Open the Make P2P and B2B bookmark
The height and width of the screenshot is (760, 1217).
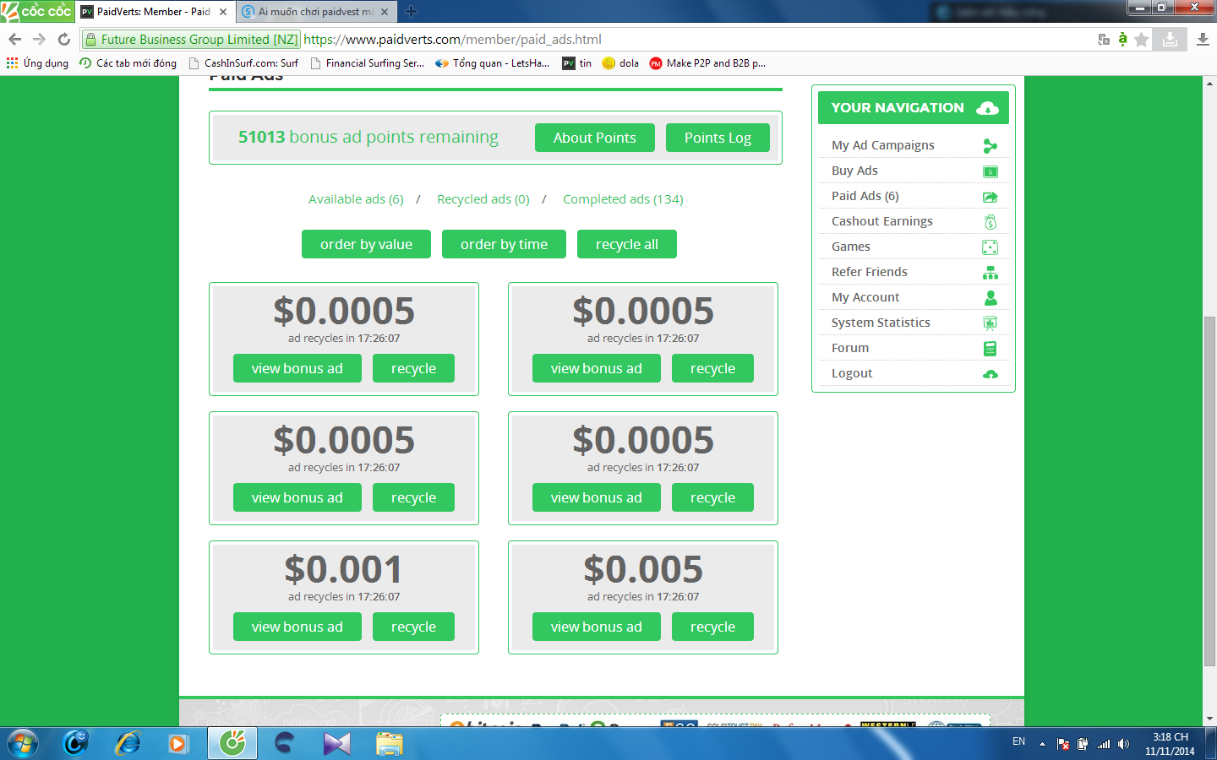coord(708,63)
